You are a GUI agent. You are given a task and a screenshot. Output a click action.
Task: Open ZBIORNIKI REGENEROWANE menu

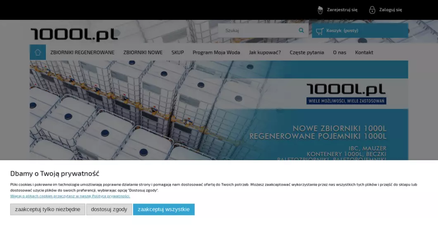[82, 52]
